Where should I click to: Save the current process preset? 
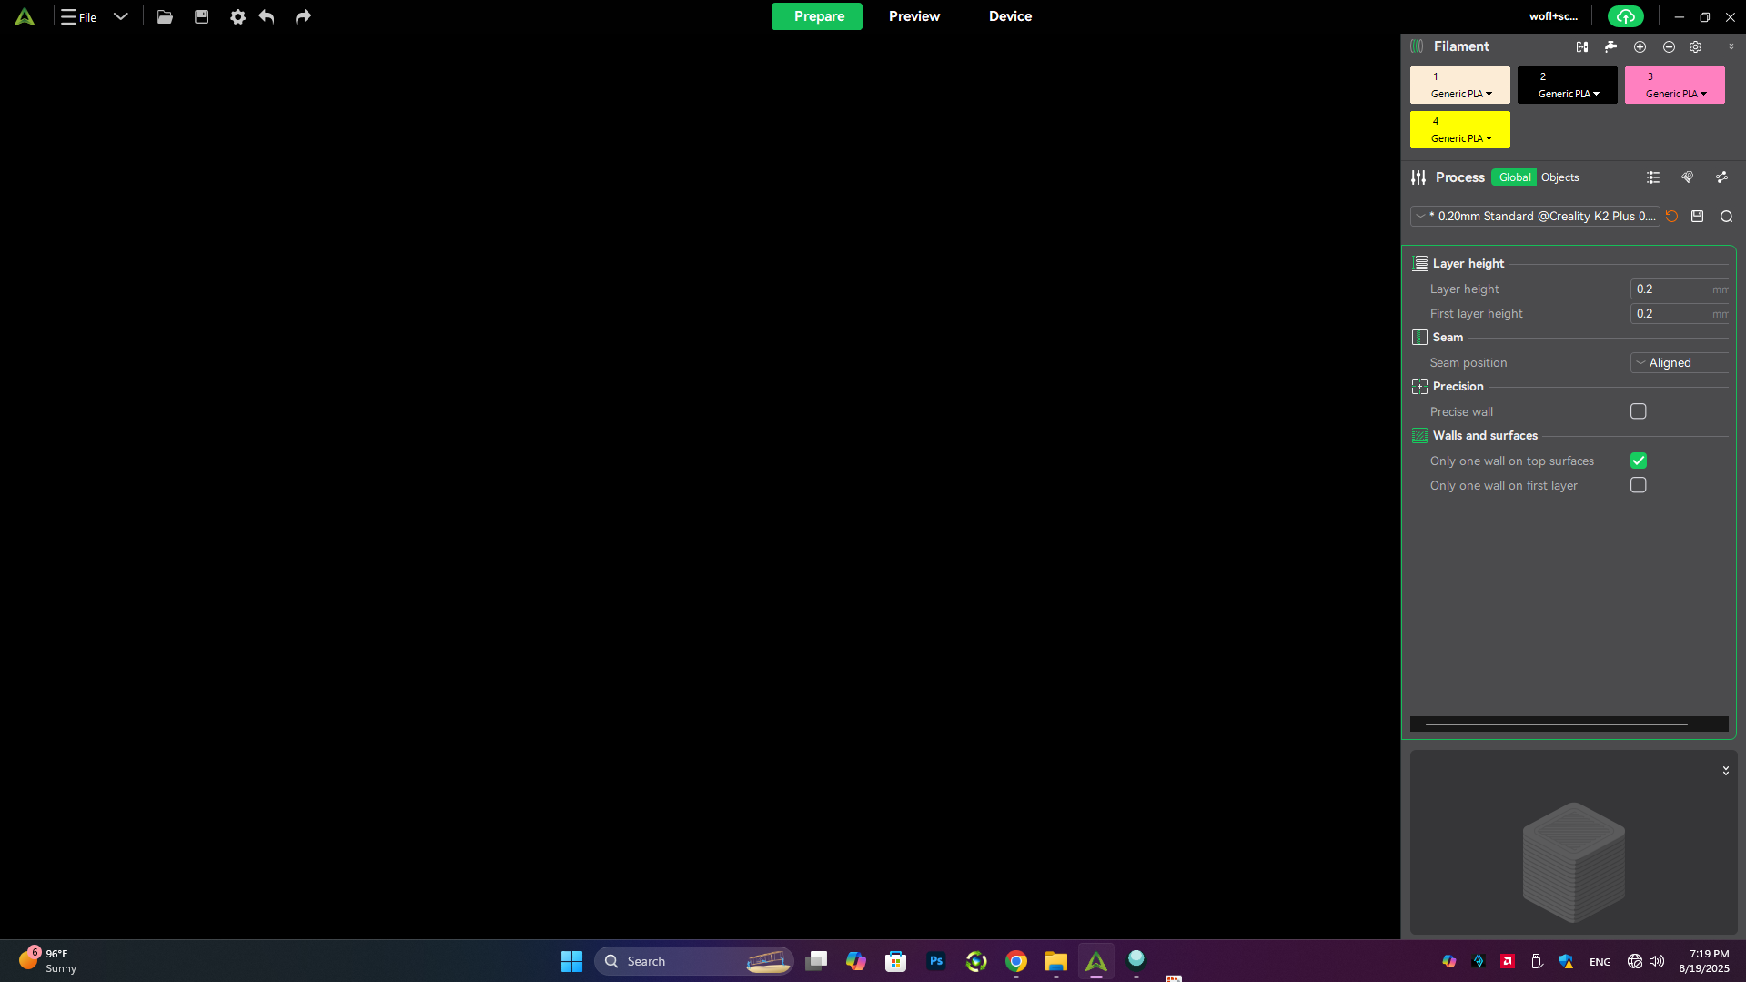pyautogui.click(x=1698, y=217)
